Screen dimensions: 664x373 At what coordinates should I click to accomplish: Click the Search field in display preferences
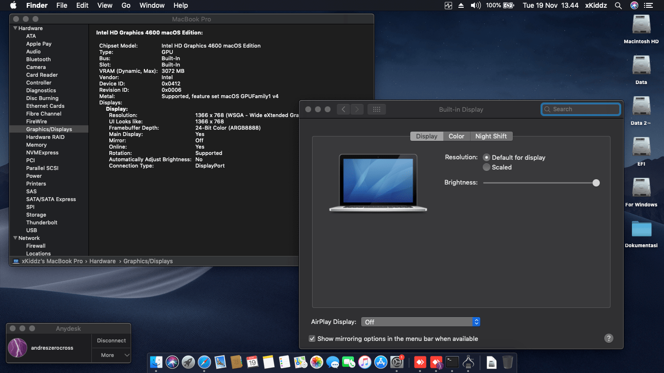point(581,109)
